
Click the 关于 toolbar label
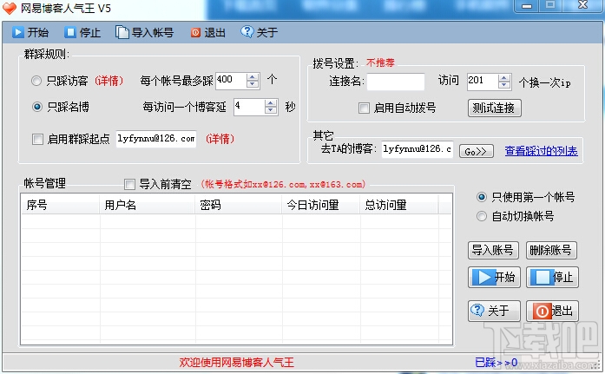point(267,32)
